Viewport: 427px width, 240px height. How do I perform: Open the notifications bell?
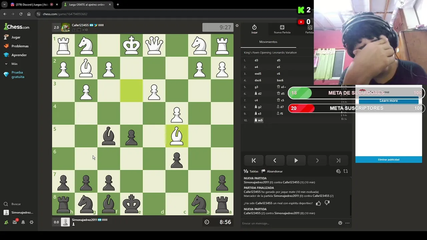click(23, 222)
